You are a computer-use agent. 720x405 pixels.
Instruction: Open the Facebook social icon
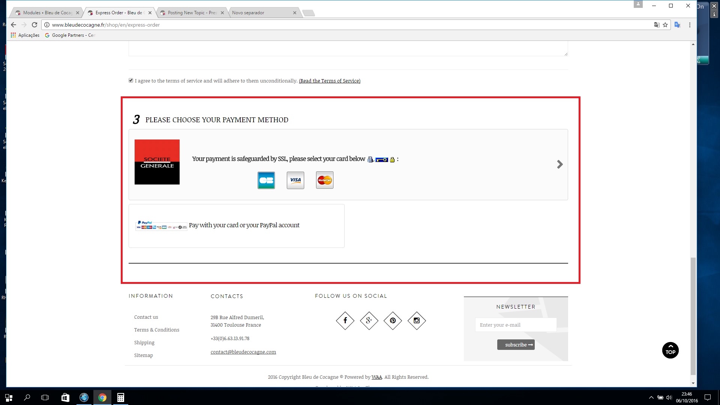pos(345,321)
